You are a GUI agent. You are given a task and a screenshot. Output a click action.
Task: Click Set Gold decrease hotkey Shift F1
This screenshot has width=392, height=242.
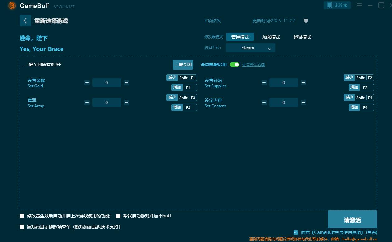182,78
